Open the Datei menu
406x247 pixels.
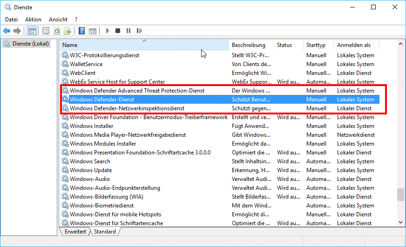[11, 20]
